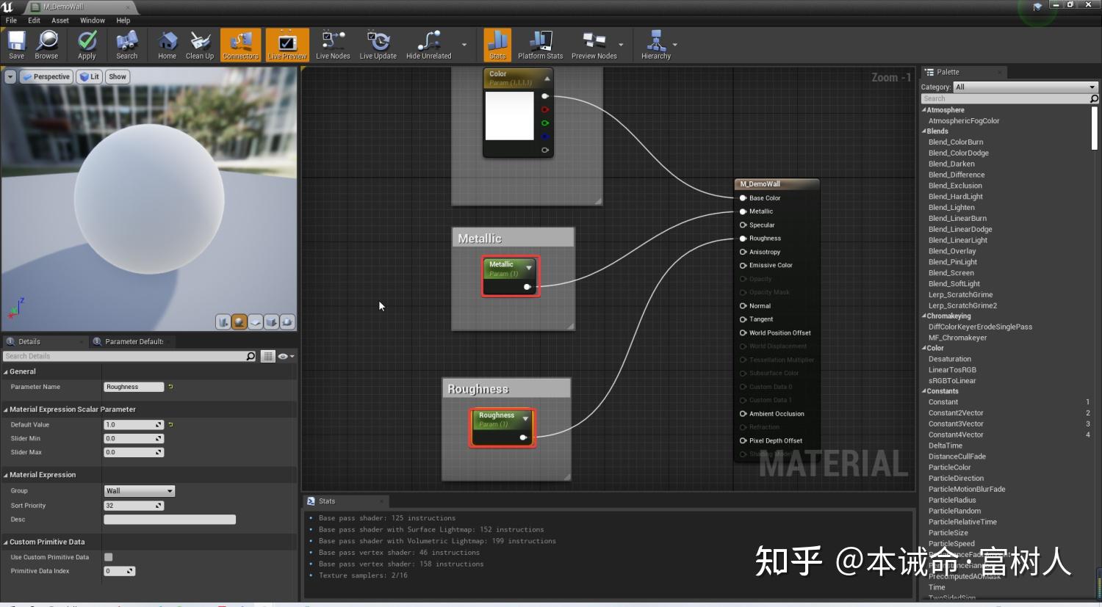Open the Window menu
1102x607 pixels.
[x=92, y=20]
